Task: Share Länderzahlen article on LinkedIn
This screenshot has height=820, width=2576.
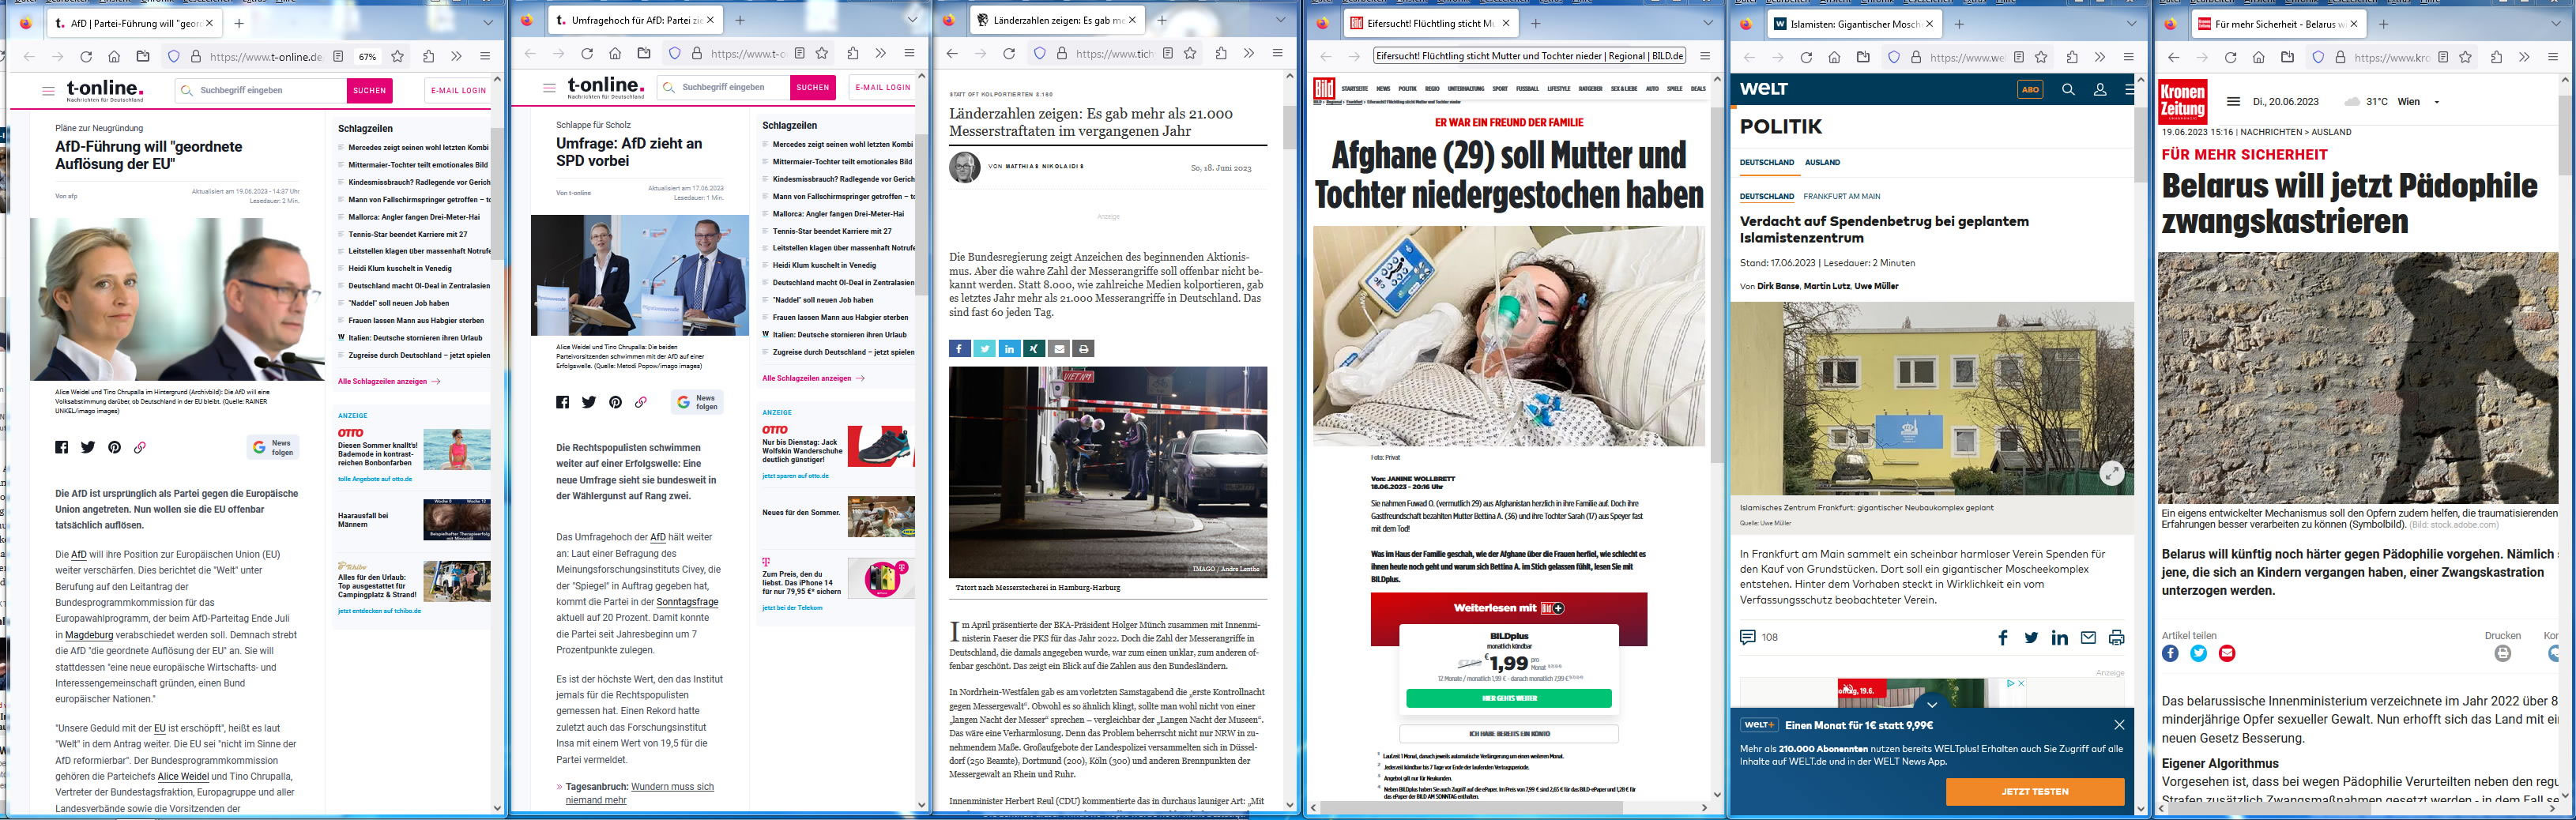Action: pos(1009,349)
